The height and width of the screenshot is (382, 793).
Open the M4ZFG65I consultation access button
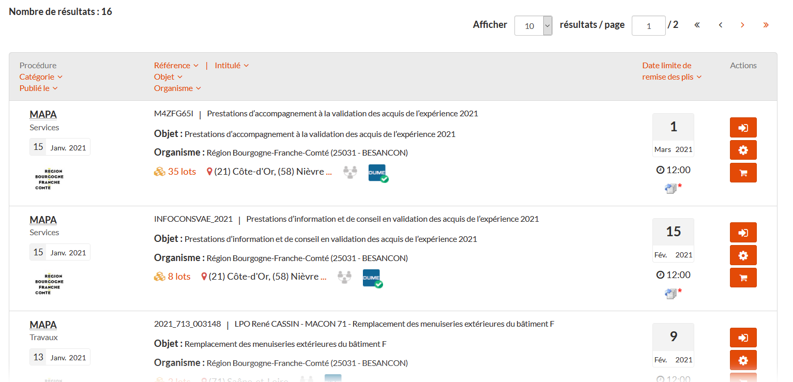pyautogui.click(x=743, y=128)
